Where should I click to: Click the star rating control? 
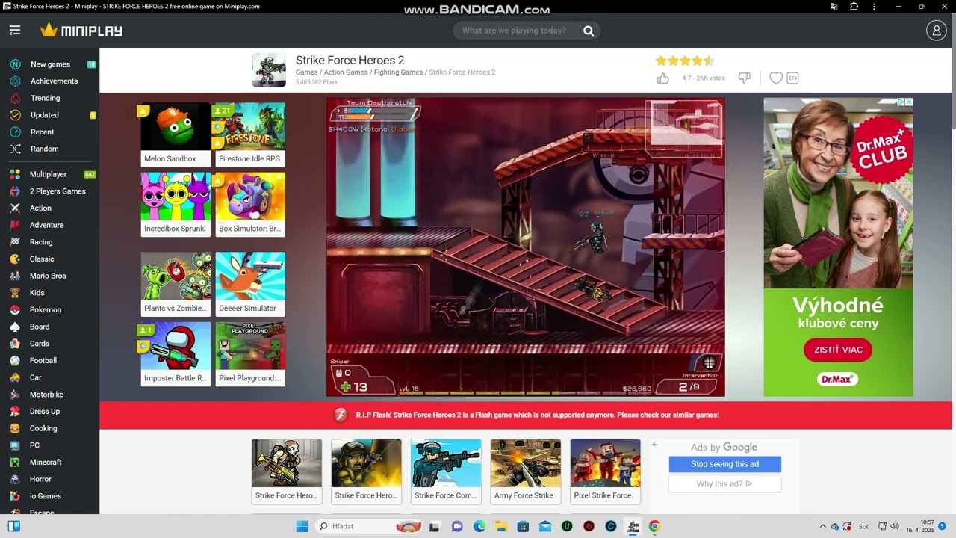pyautogui.click(x=685, y=61)
